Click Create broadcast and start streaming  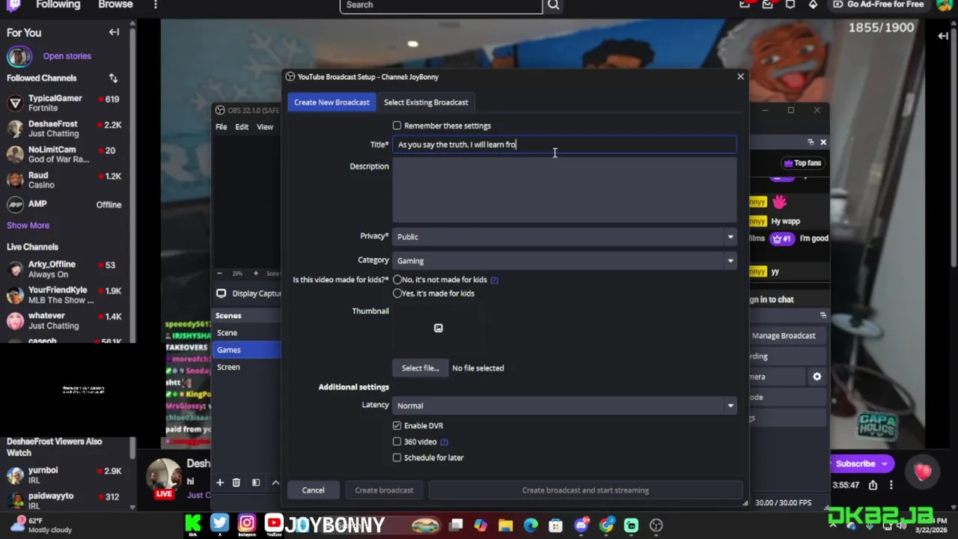pos(585,490)
